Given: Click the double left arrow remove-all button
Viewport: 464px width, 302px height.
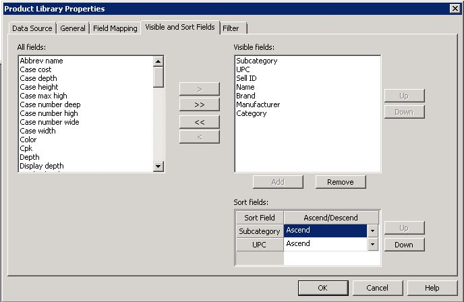Looking at the screenshot, I should (x=199, y=121).
